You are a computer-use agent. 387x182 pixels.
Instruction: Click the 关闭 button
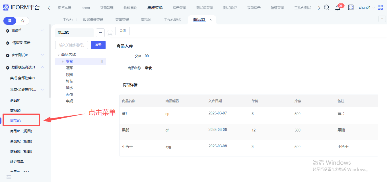pyautogui.click(x=122, y=31)
